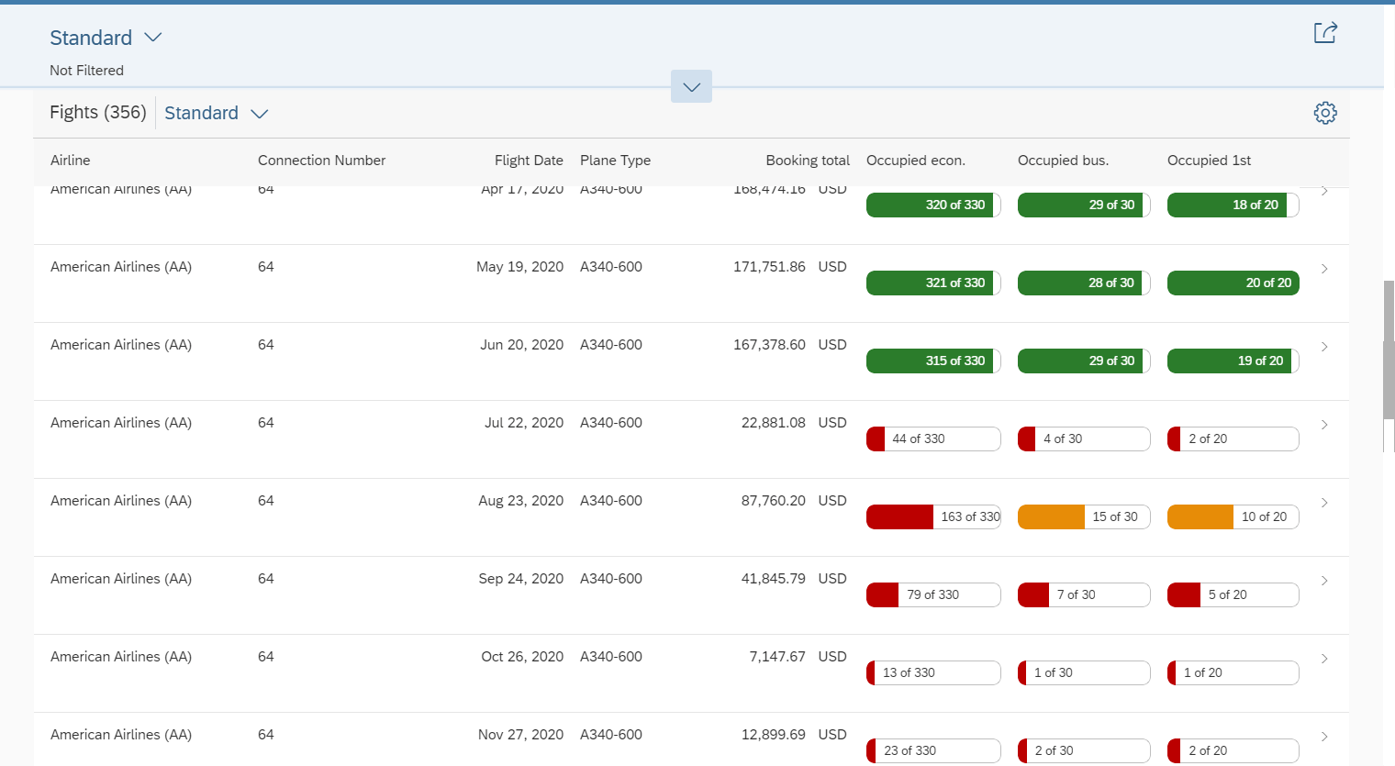Collapse the filter bar with the center chevron
Viewport: 1395px width, 766px height.
click(x=691, y=85)
